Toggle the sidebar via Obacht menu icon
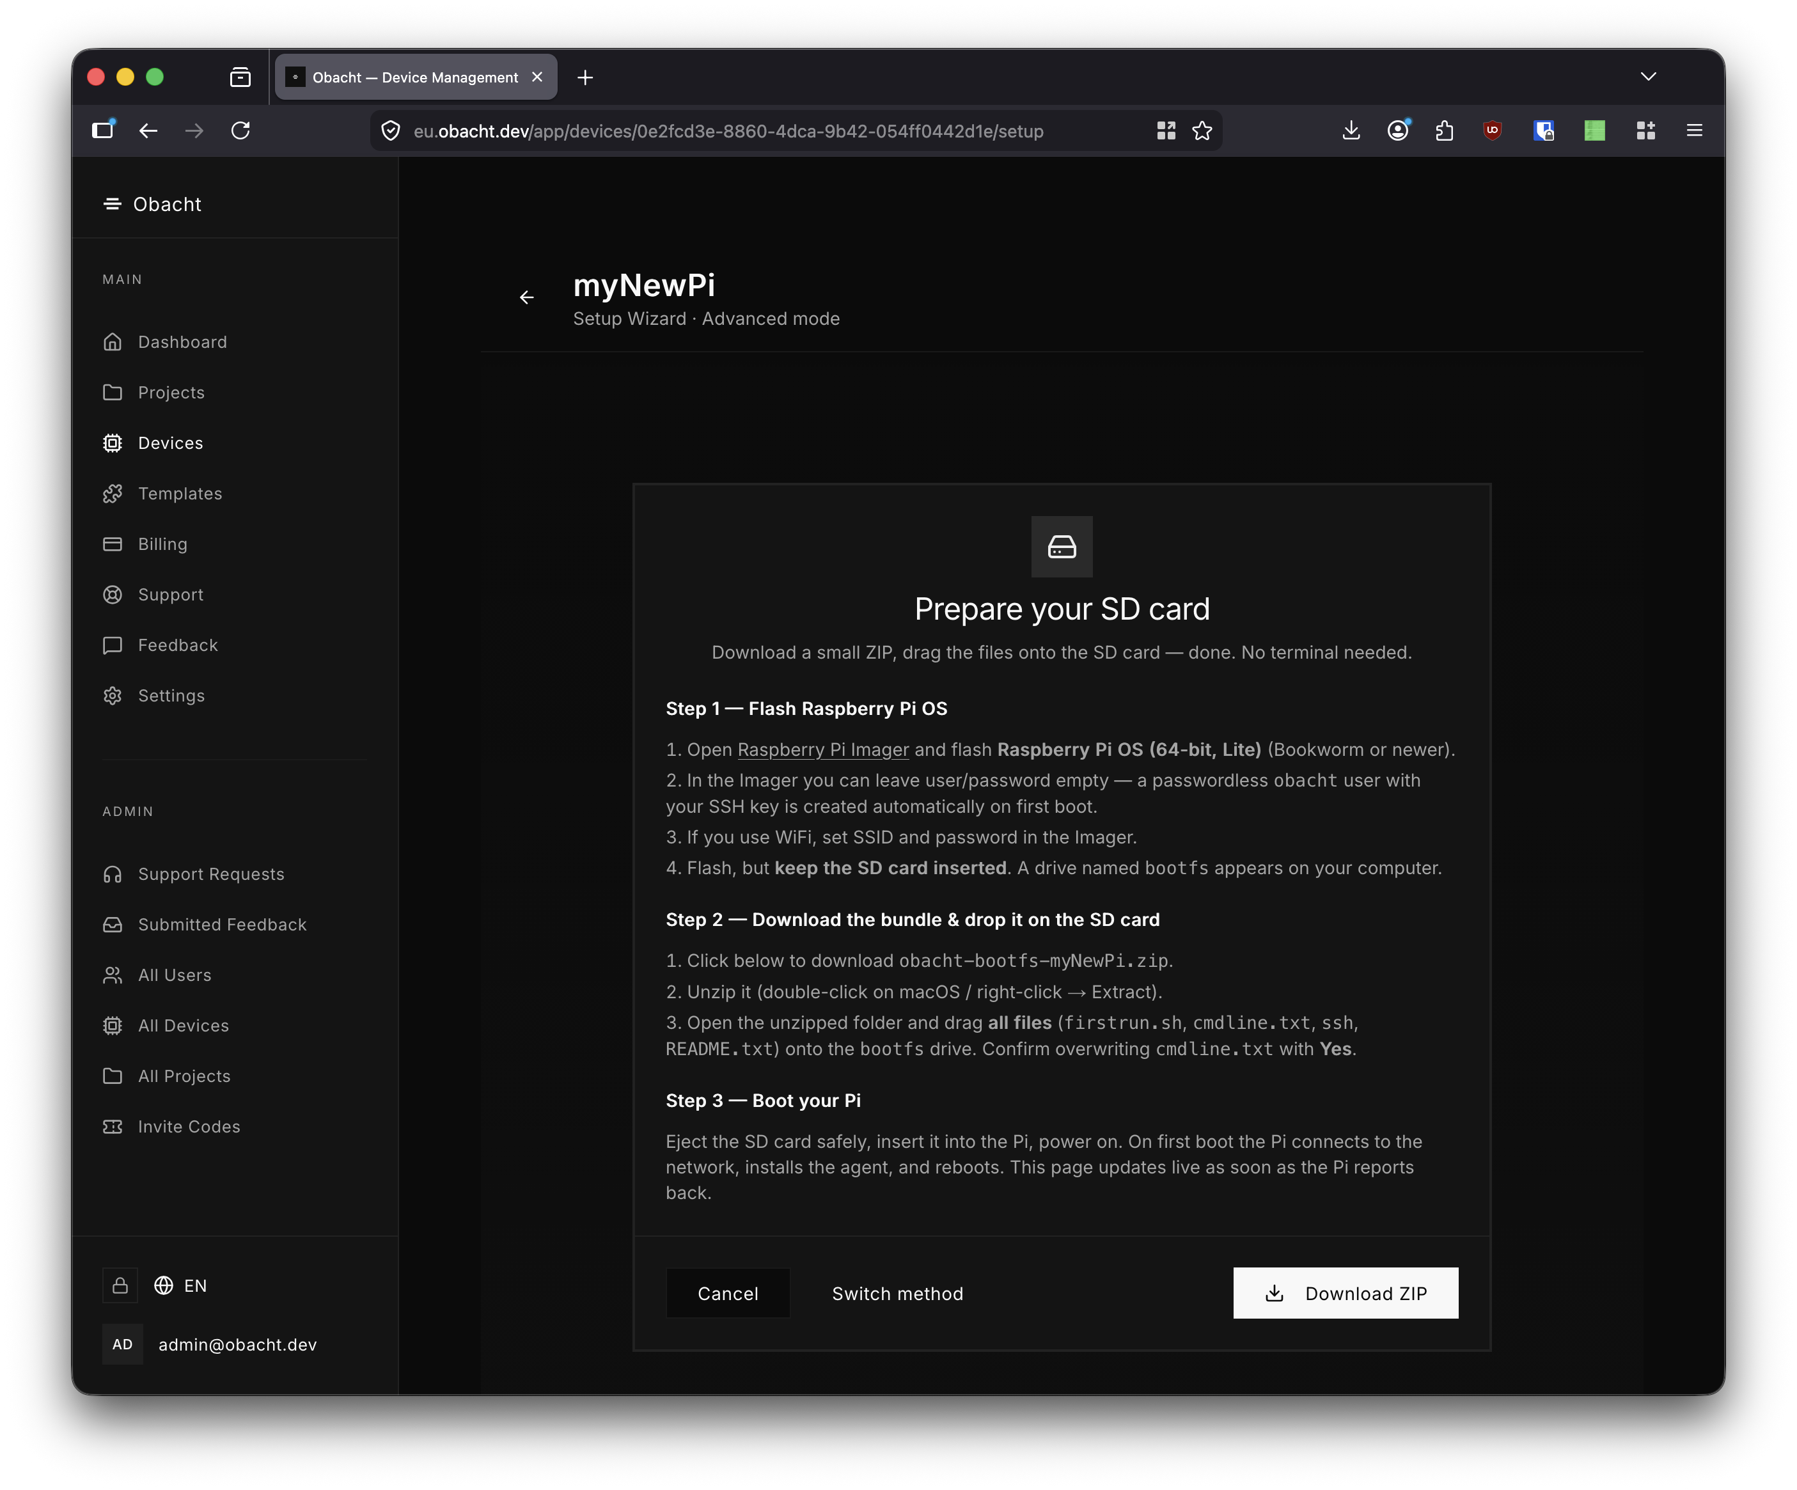Image resolution: width=1797 pixels, height=1490 pixels. tap(112, 204)
